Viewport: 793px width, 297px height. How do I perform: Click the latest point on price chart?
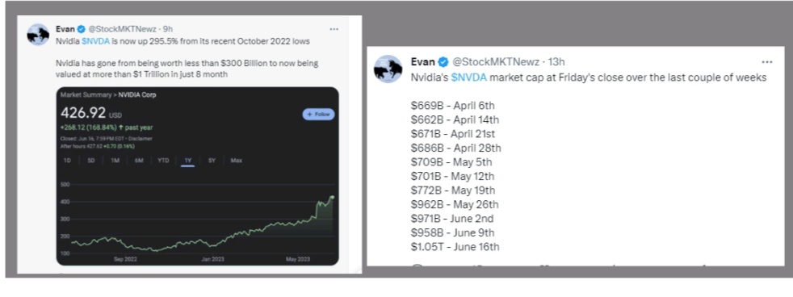(x=332, y=197)
